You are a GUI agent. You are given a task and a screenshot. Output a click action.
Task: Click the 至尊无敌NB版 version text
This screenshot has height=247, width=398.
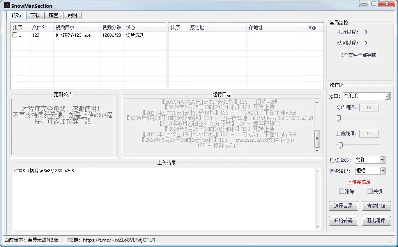(43, 240)
